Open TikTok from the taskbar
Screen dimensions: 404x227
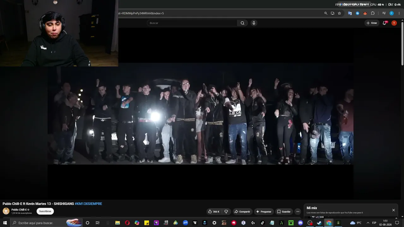(x=262, y=223)
